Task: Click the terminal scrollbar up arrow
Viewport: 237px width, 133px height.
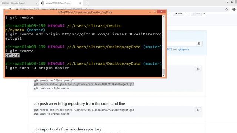Action: (x=164, y=17)
